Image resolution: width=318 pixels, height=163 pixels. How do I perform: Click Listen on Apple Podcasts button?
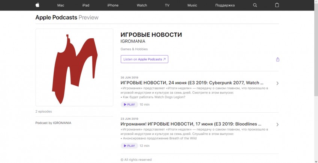(144, 59)
